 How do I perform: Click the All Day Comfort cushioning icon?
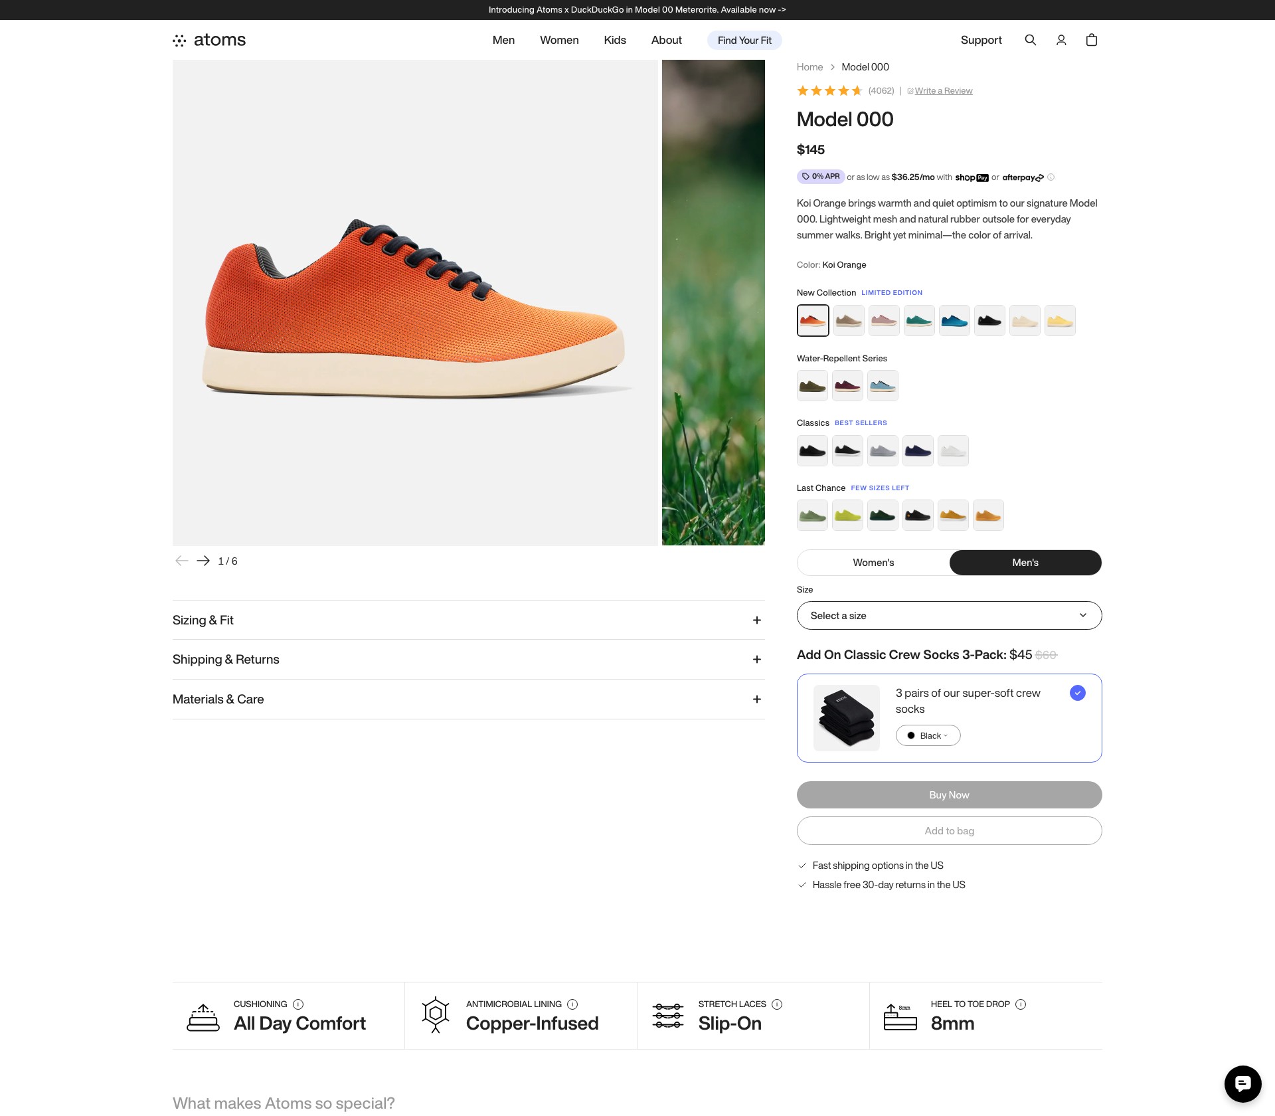(x=203, y=1017)
